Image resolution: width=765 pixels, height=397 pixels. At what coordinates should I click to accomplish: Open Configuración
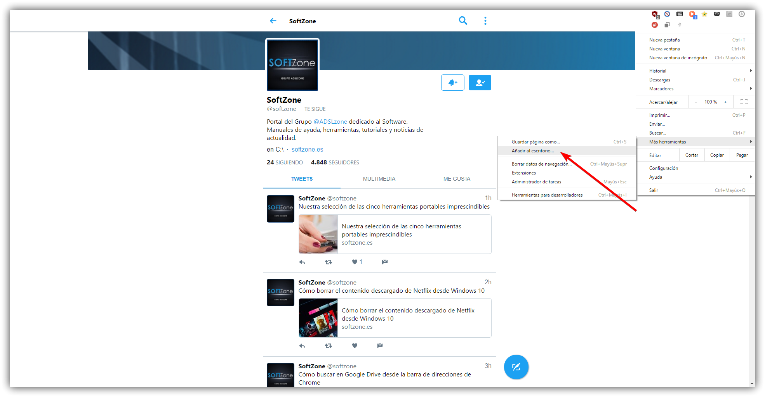tap(696, 168)
